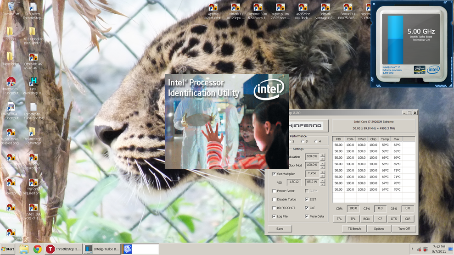Select the 4695mhz 104.3bclk desktop icon
454x255 pixels.
pyautogui.click(x=303, y=11)
